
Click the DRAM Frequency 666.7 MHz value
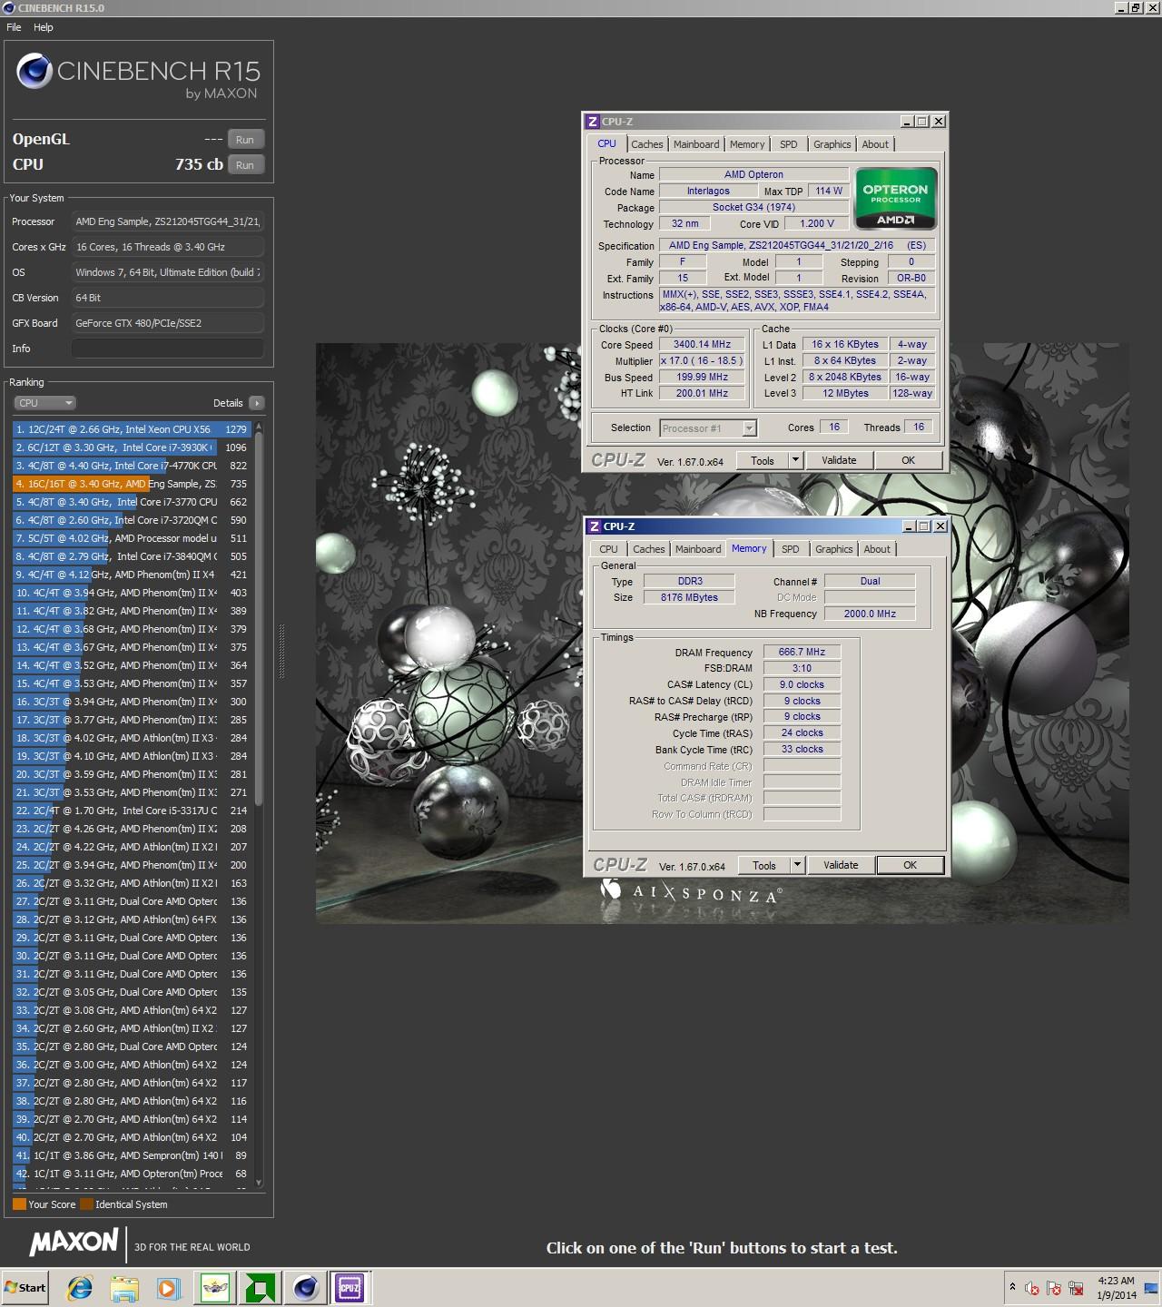[802, 652]
